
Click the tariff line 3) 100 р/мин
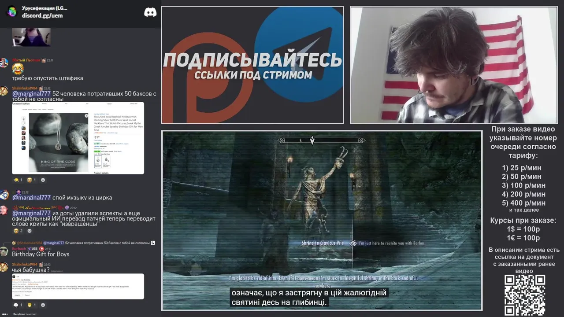pos(523,185)
